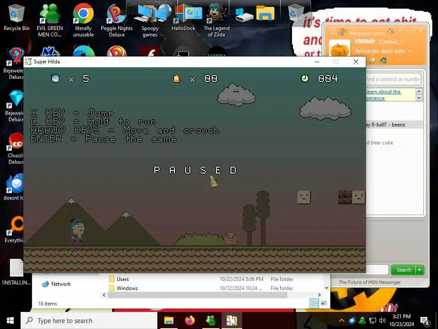Click the green clock timer icon in game

(x=305, y=78)
